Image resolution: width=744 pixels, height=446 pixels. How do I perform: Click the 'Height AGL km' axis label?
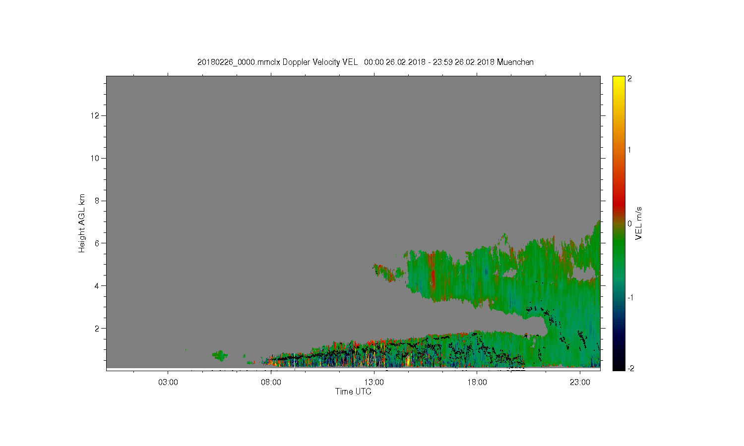tap(82, 223)
